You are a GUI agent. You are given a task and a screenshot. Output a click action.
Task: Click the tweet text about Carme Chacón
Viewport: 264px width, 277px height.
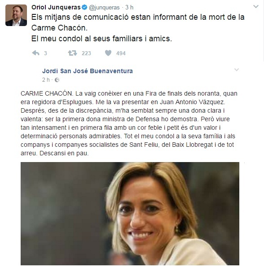(x=138, y=28)
